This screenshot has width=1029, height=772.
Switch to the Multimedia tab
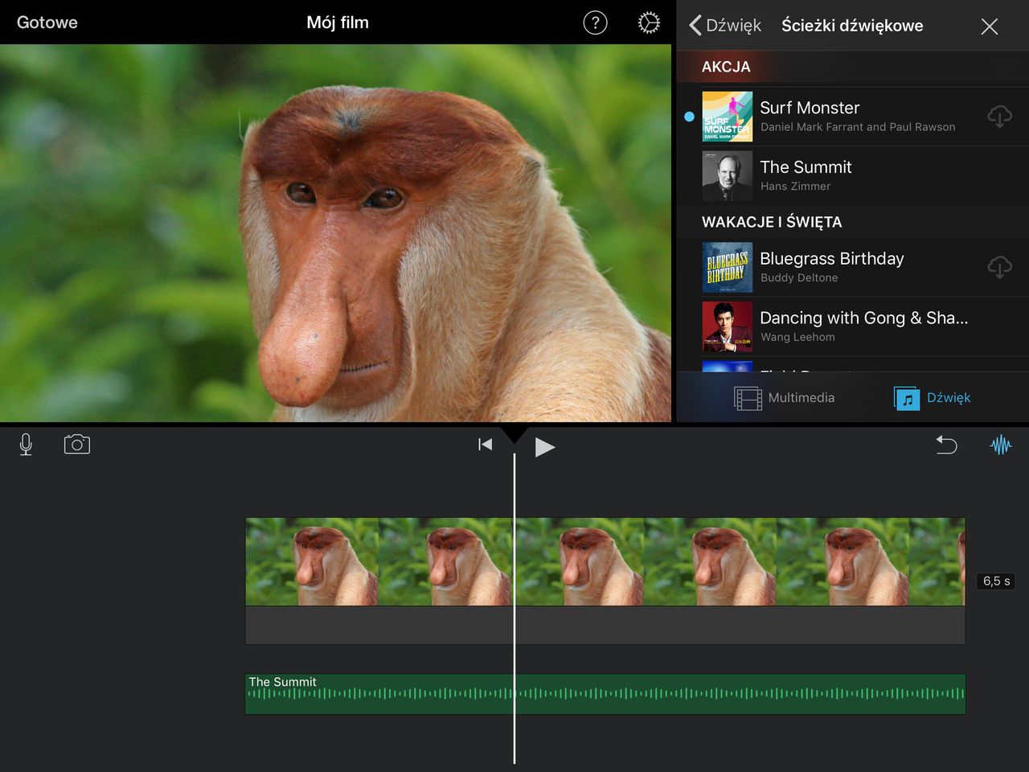tap(785, 398)
